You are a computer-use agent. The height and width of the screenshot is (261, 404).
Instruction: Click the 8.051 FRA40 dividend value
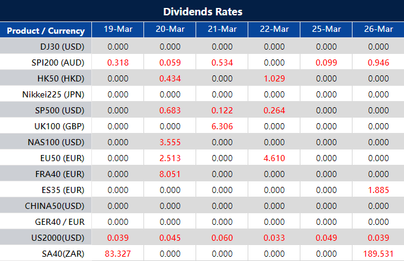pos(170,173)
